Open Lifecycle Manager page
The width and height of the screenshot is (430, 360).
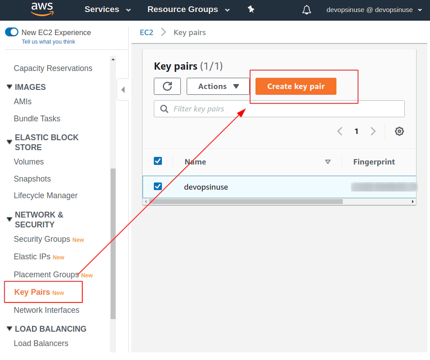(45, 196)
